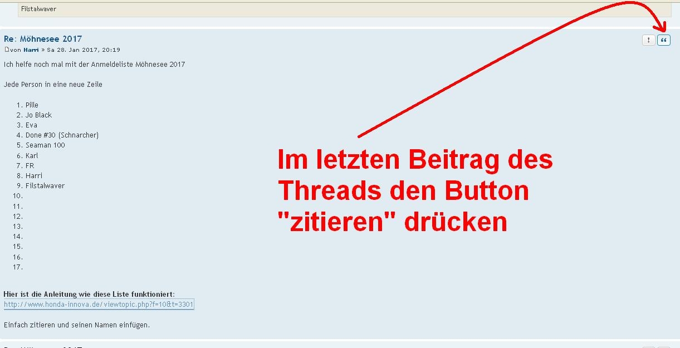The image size is (680, 348).
Task: Click list entry "FR"
Action: tap(30, 166)
